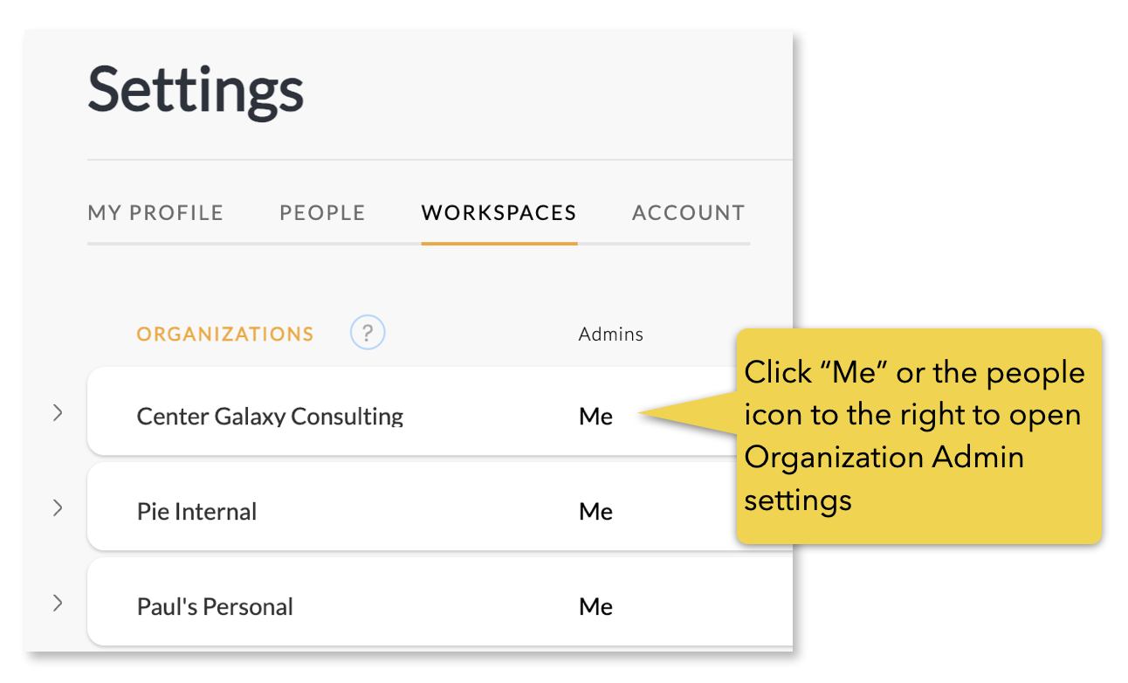Select the Center Galaxy Consulting organization name
The image size is (1128, 683).
(x=270, y=417)
